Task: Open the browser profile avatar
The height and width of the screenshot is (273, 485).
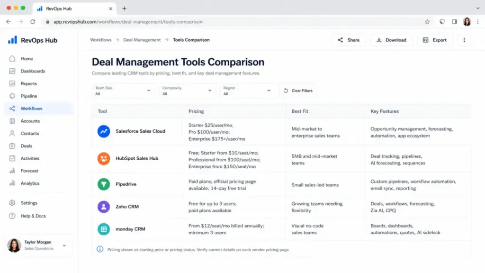Action: 467,22
